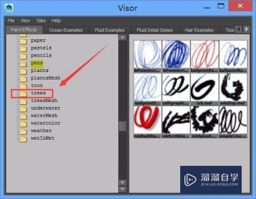The height and width of the screenshot is (199, 256).
Task: Open the Help menu
Action: pos(56,20)
